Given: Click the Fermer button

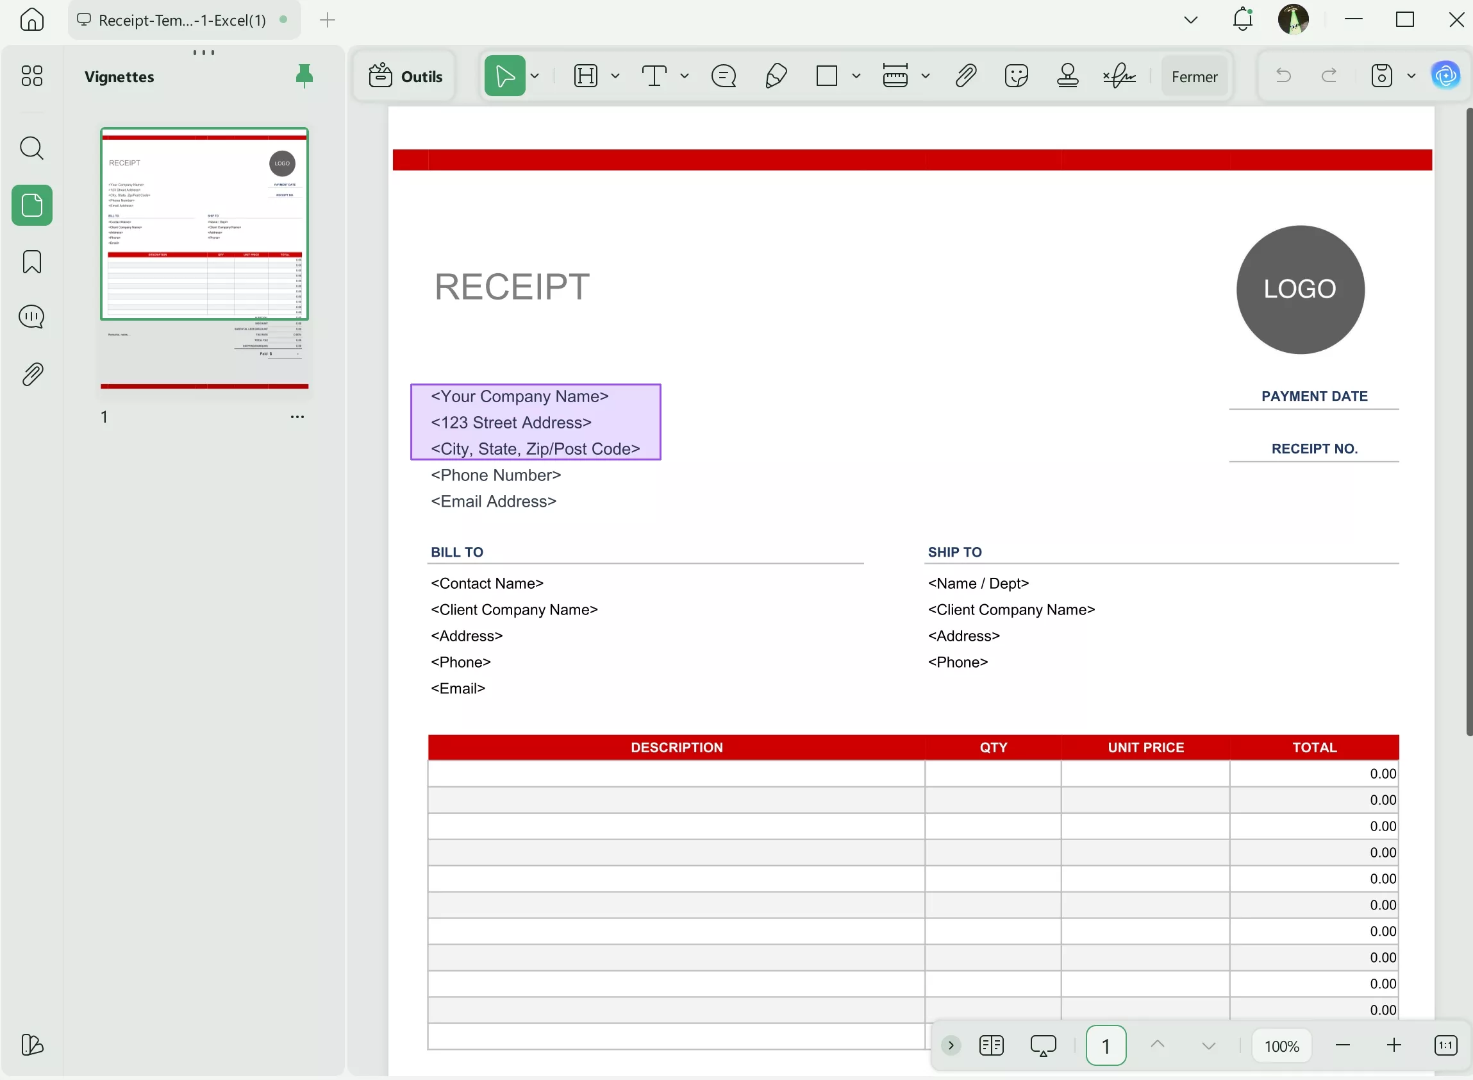Looking at the screenshot, I should (1194, 76).
